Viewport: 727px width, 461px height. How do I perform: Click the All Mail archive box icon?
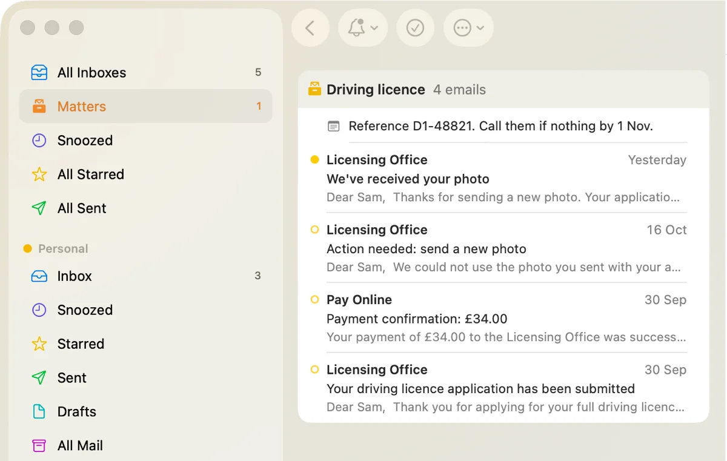(39, 446)
